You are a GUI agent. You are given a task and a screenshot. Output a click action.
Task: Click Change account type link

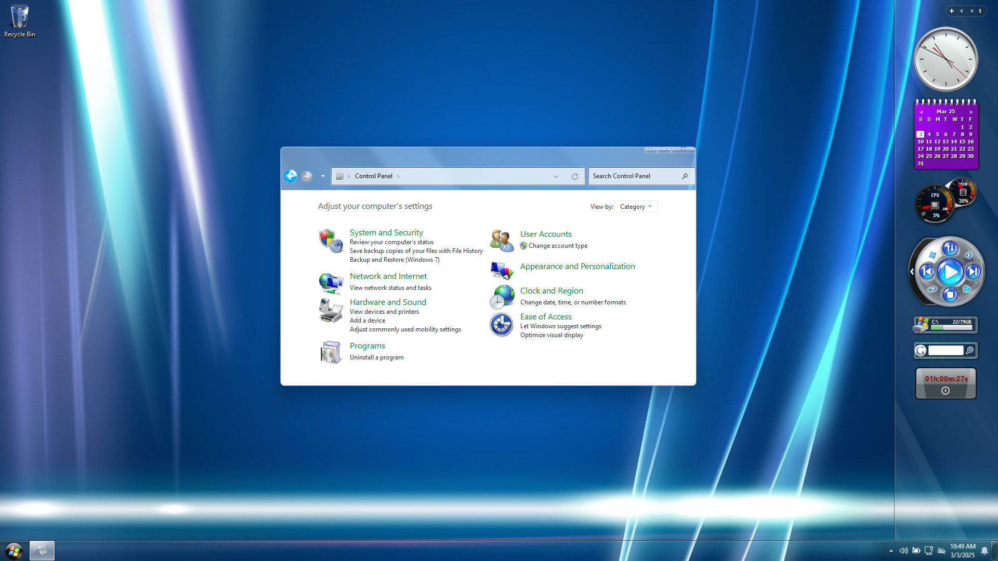pos(558,246)
